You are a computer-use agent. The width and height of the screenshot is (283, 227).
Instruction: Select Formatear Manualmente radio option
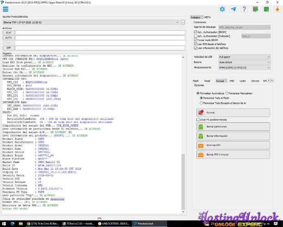(x=227, y=93)
